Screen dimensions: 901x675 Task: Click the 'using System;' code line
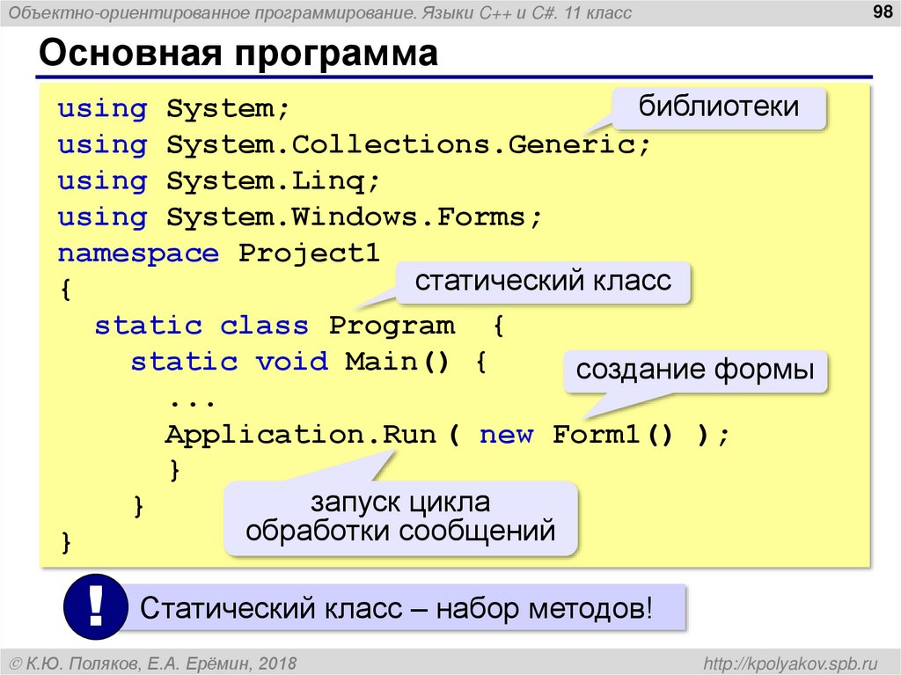[x=173, y=108]
